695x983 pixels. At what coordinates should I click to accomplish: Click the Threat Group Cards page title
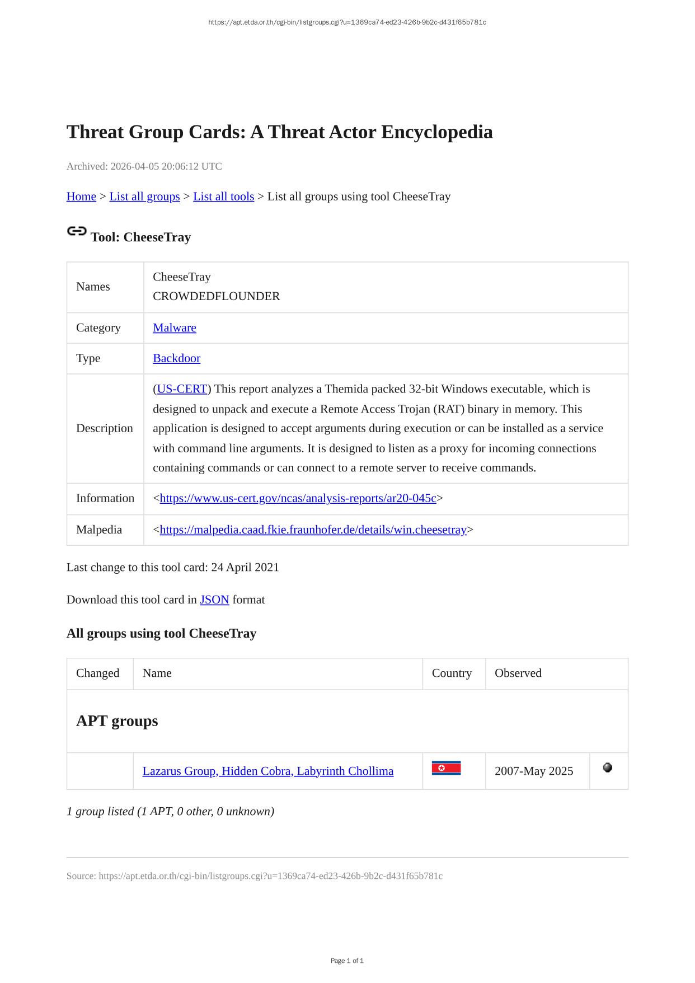pos(279,132)
